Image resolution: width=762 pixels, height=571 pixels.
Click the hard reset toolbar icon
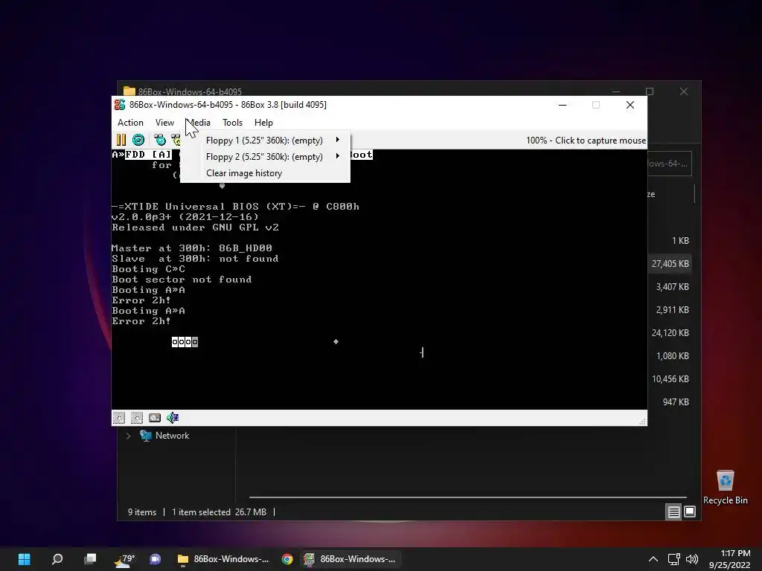click(138, 141)
